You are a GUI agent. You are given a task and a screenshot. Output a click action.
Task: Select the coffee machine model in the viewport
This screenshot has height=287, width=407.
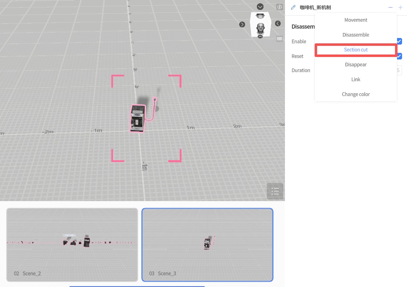(138, 118)
